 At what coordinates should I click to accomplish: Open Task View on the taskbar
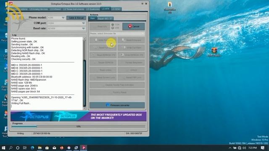(x=25, y=148)
